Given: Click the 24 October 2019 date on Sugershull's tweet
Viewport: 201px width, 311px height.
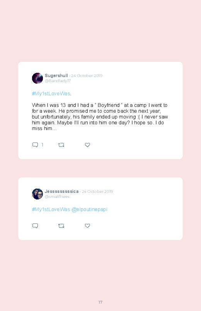Looking at the screenshot, I should click(x=87, y=76).
